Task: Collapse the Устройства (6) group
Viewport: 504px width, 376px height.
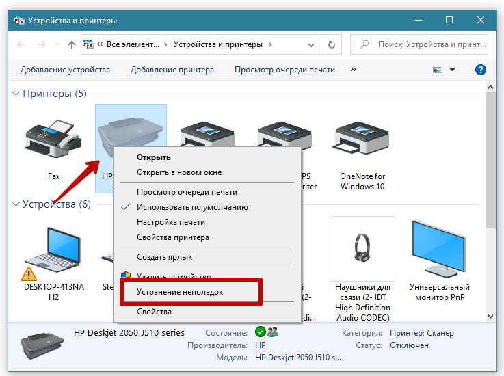Action: (16, 204)
